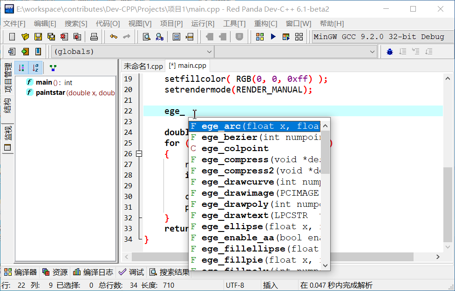Click the Rebuild All icon

click(299, 37)
